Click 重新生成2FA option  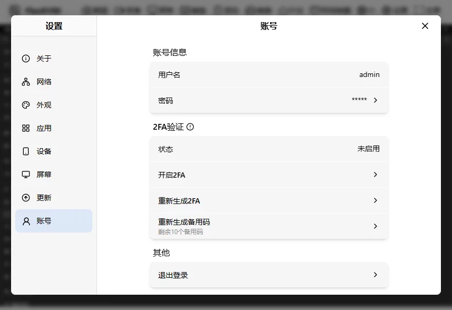(x=179, y=201)
